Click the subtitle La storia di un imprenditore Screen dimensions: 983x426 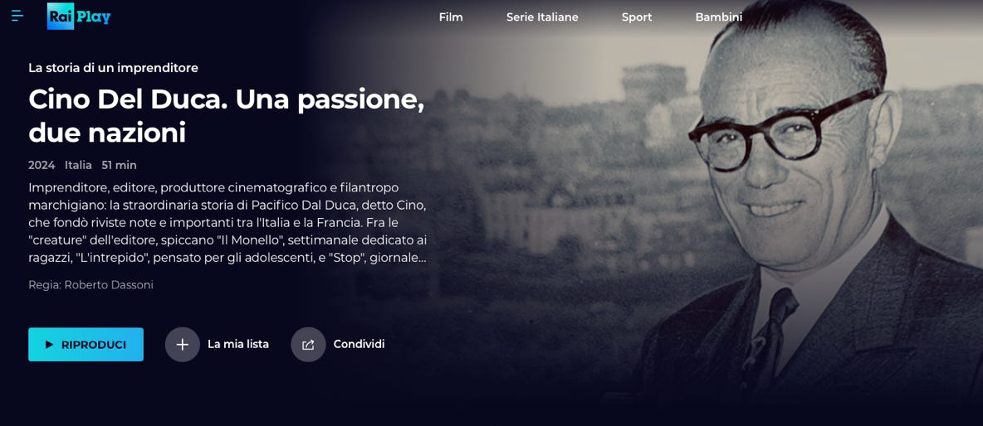tap(114, 68)
